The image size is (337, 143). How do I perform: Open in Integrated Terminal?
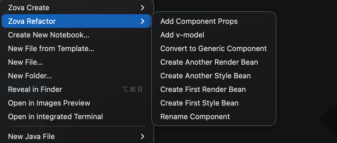coord(56,117)
